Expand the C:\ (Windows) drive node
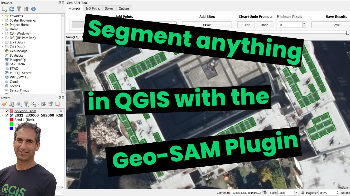This screenshot has height=196, width=350. (x=2, y=33)
